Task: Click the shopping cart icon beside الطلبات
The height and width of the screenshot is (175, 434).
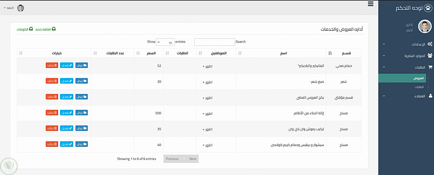Action: 430,67
